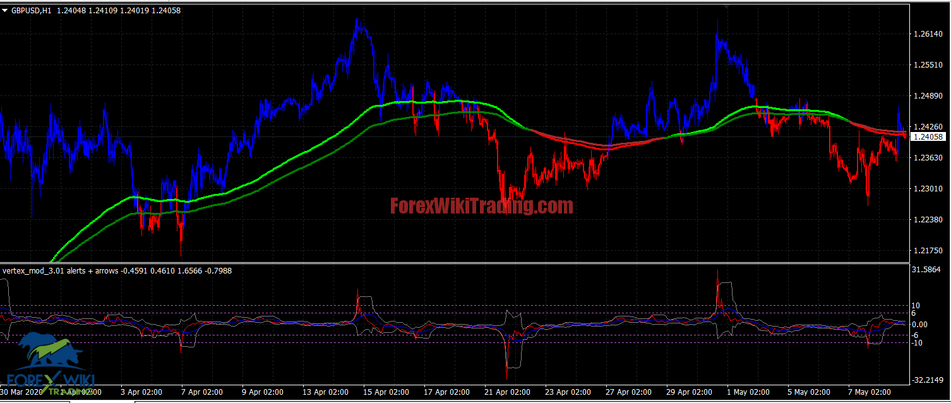Viewport: 951px width, 403px height.
Task: Click the triangle icon before GBPUSD,H1
Action: [5, 11]
